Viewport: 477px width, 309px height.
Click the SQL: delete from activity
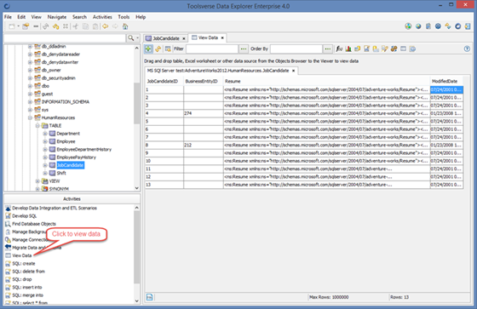29,272
